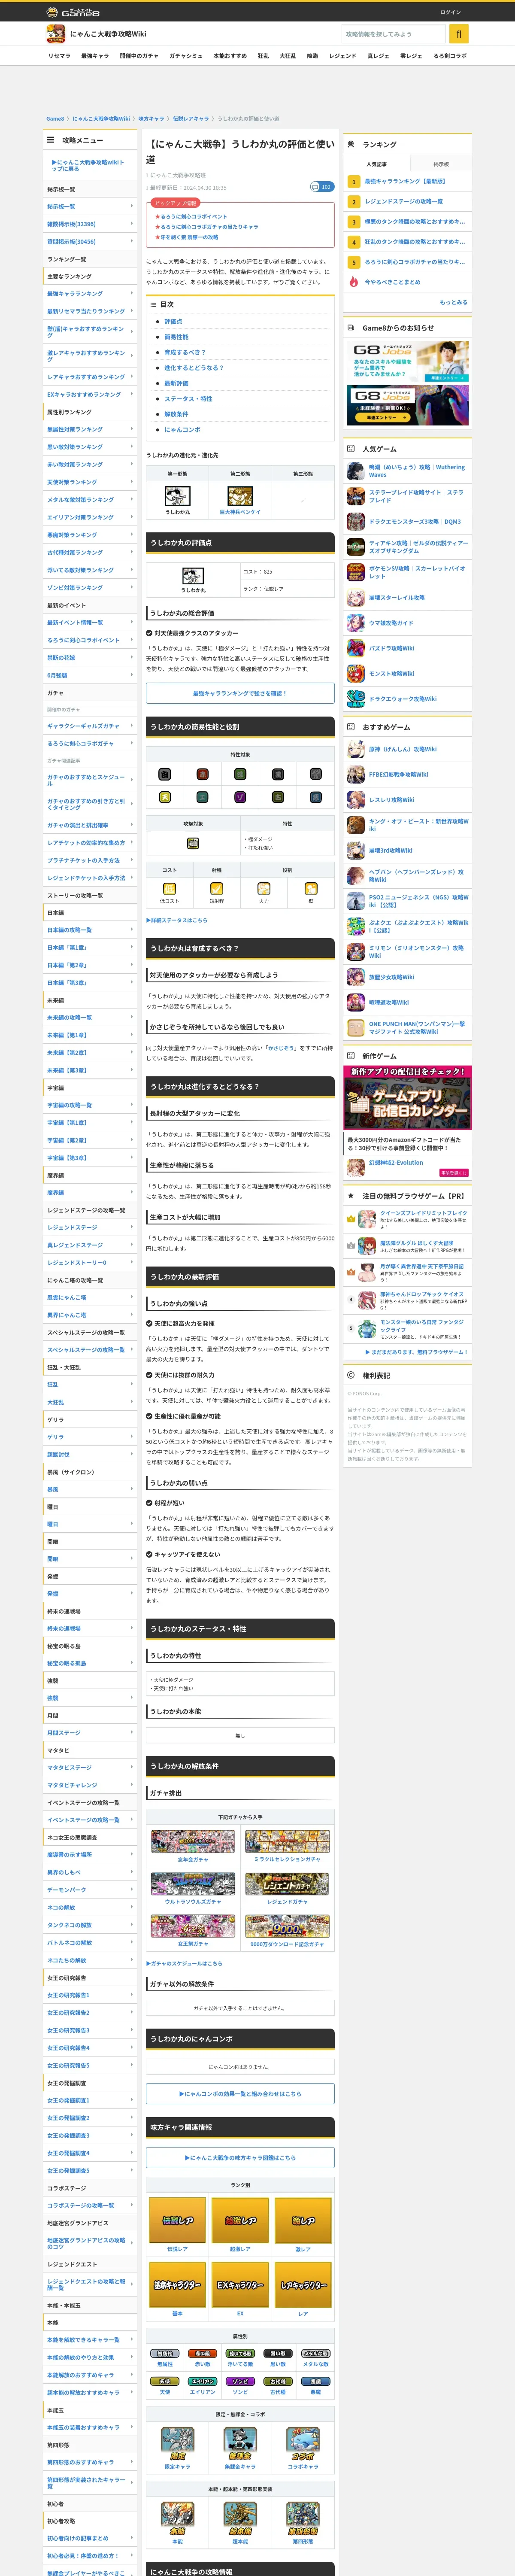Click the メタルな敵 attribute badge
Image resolution: width=515 pixels, height=2576 pixels.
(x=315, y=2354)
